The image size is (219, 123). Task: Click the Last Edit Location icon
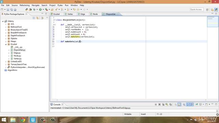tap(74, 10)
